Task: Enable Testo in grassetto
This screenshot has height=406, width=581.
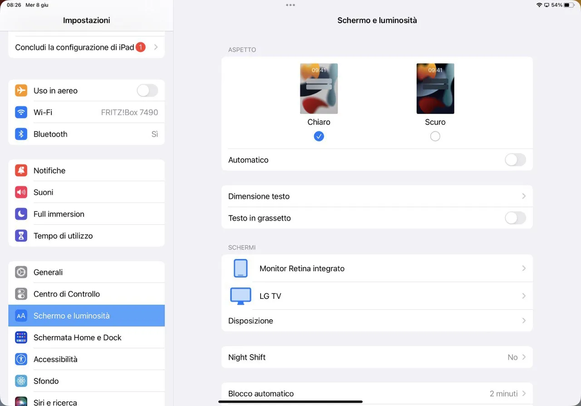Action: 515,218
